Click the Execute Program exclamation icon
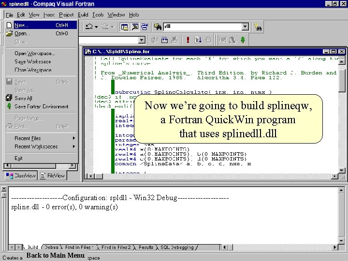Image resolution: width=348 pixels, height=261 pixels. click(188, 40)
